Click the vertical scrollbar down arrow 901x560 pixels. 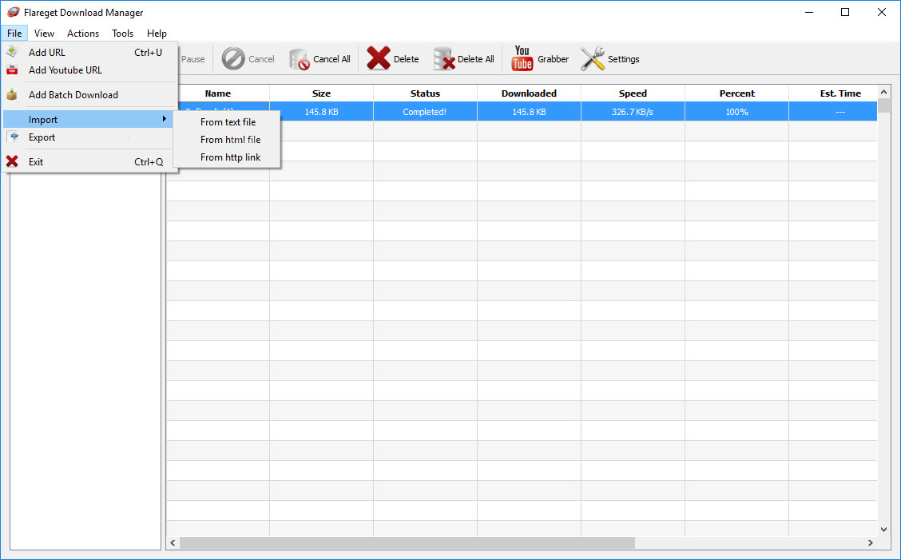pos(883,530)
